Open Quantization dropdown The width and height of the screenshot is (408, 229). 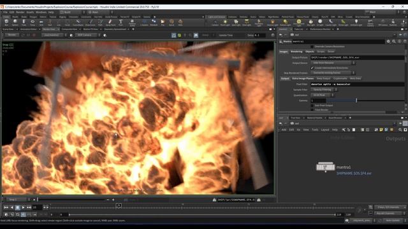[322, 95]
